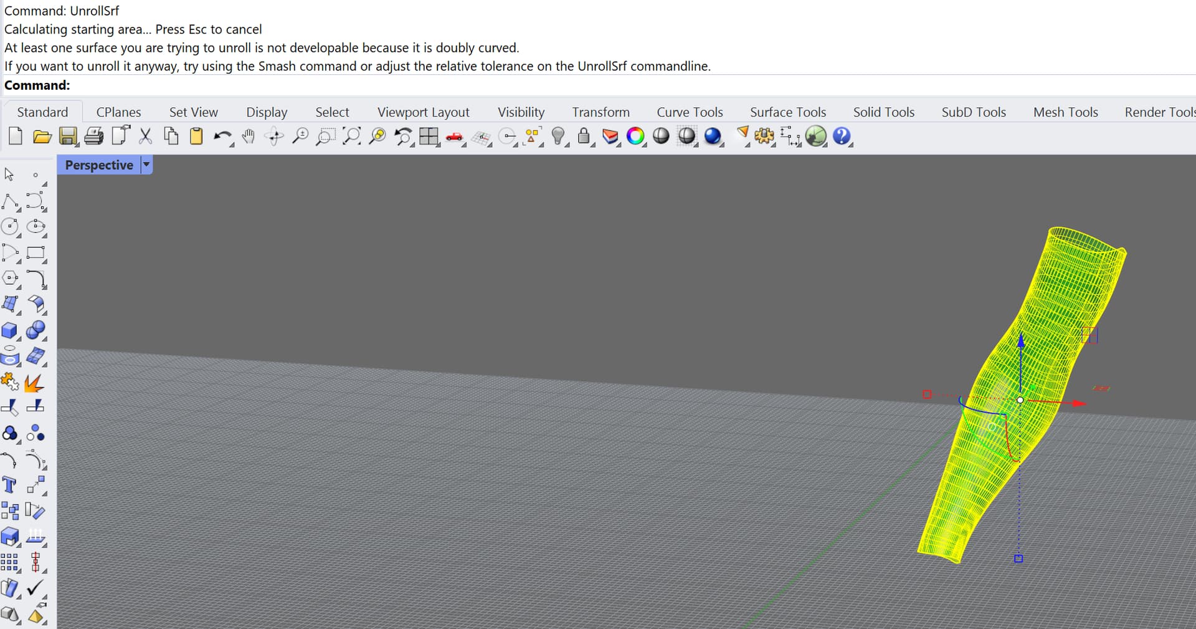The image size is (1196, 629).
Task: Click the Open file folder icon
Action: point(42,137)
